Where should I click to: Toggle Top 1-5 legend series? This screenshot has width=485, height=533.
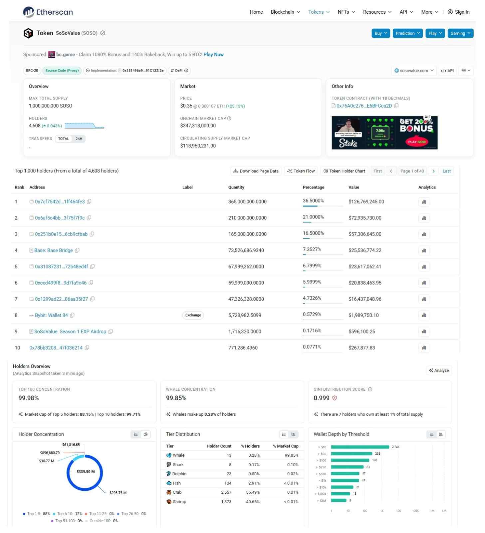[36, 514]
